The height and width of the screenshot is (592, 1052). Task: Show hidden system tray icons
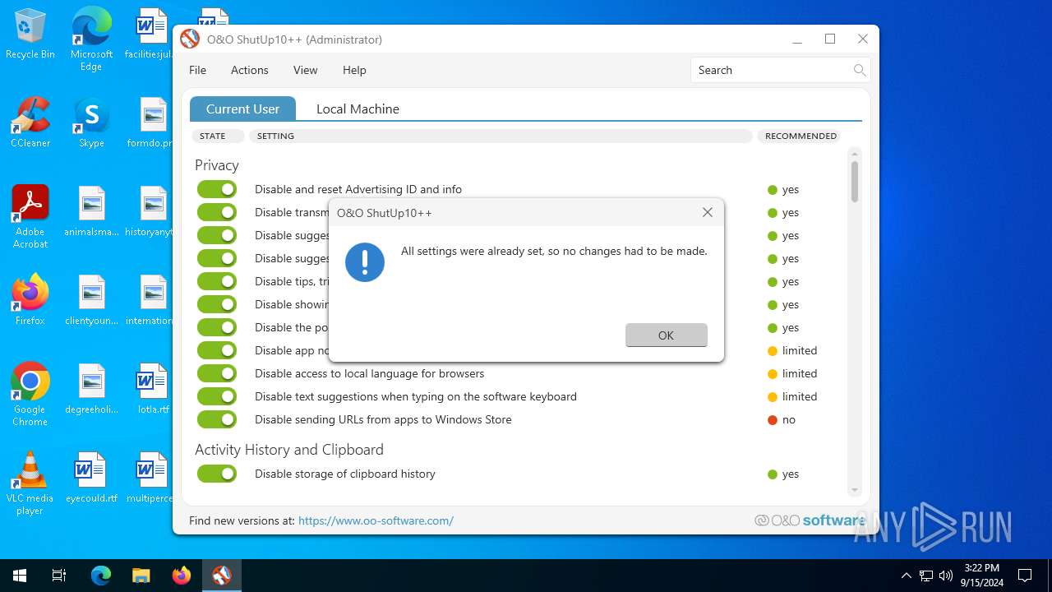coord(906,576)
